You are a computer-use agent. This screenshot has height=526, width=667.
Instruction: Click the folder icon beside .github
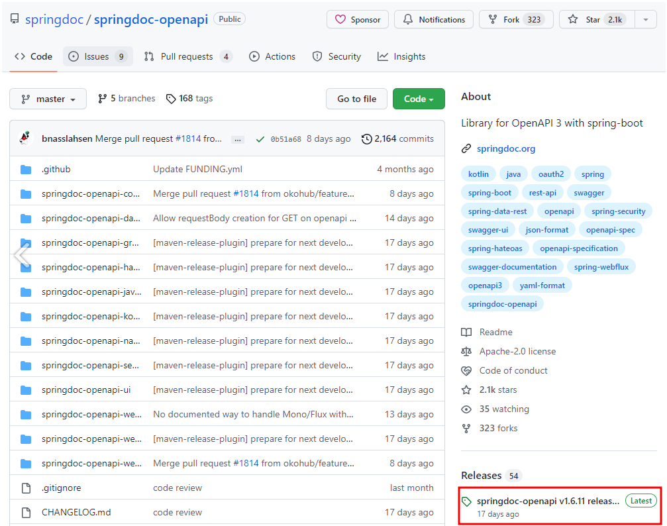pos(26,170)
